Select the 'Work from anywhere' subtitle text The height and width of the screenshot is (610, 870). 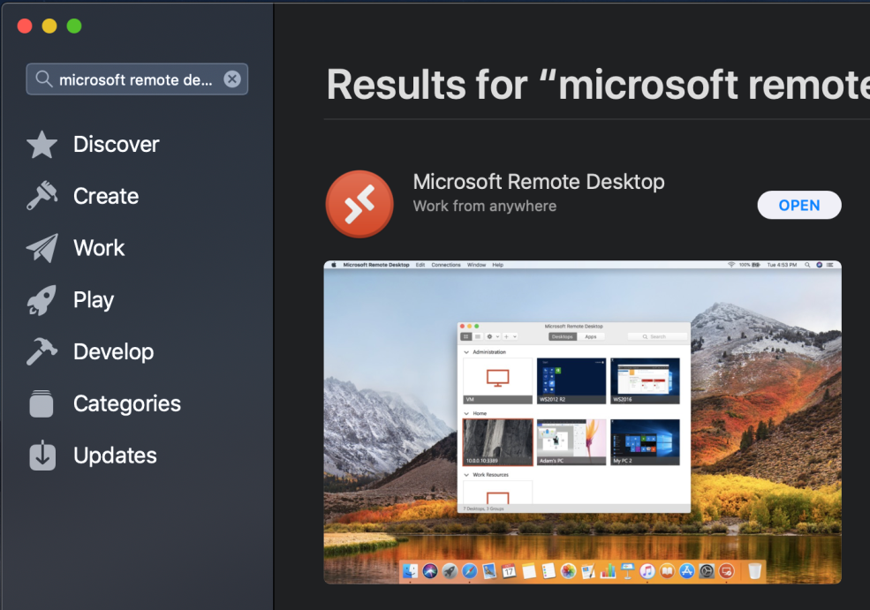click(485, 206)
